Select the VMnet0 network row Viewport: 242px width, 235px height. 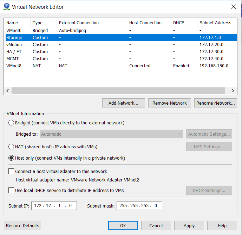[121, 31]
